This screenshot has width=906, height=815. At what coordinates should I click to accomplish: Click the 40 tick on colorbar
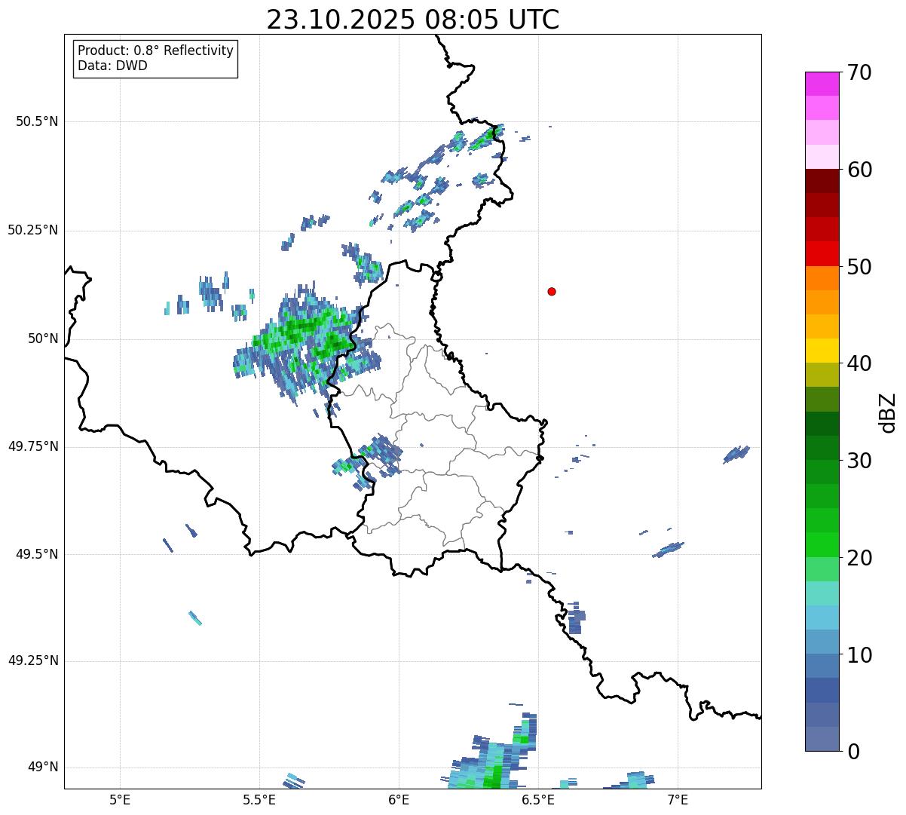point(859,363)
